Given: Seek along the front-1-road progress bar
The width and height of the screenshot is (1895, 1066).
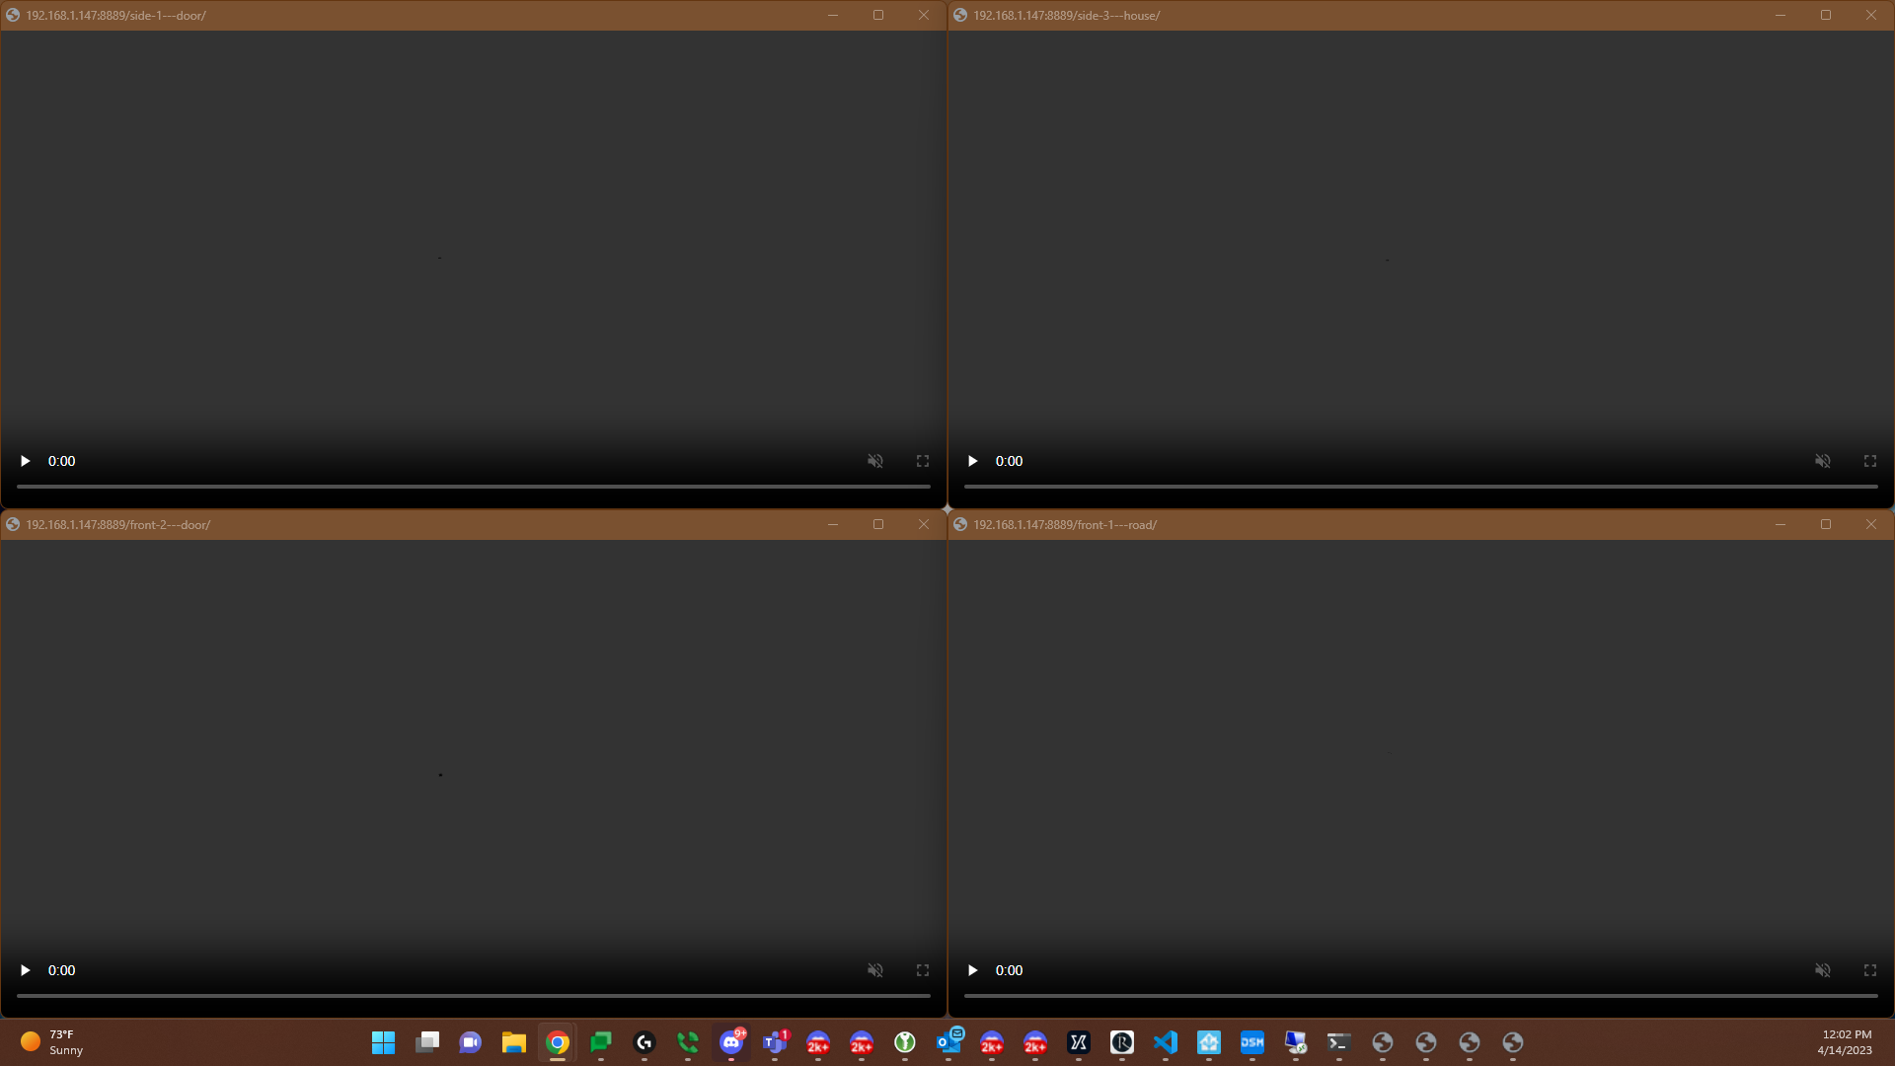Looking at the screenshot, I should [x=1421, y=996].
